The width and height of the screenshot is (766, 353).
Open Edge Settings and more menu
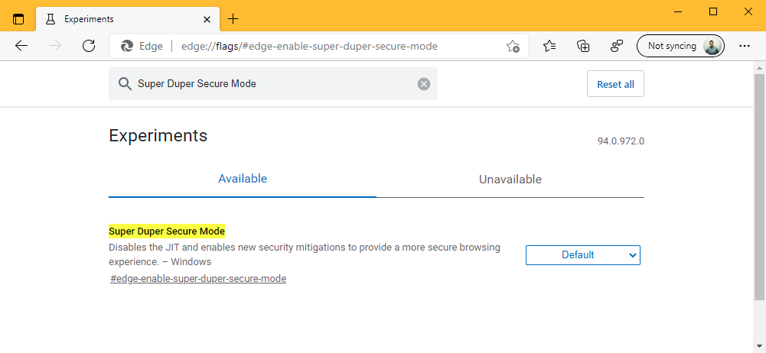(744, 46)
